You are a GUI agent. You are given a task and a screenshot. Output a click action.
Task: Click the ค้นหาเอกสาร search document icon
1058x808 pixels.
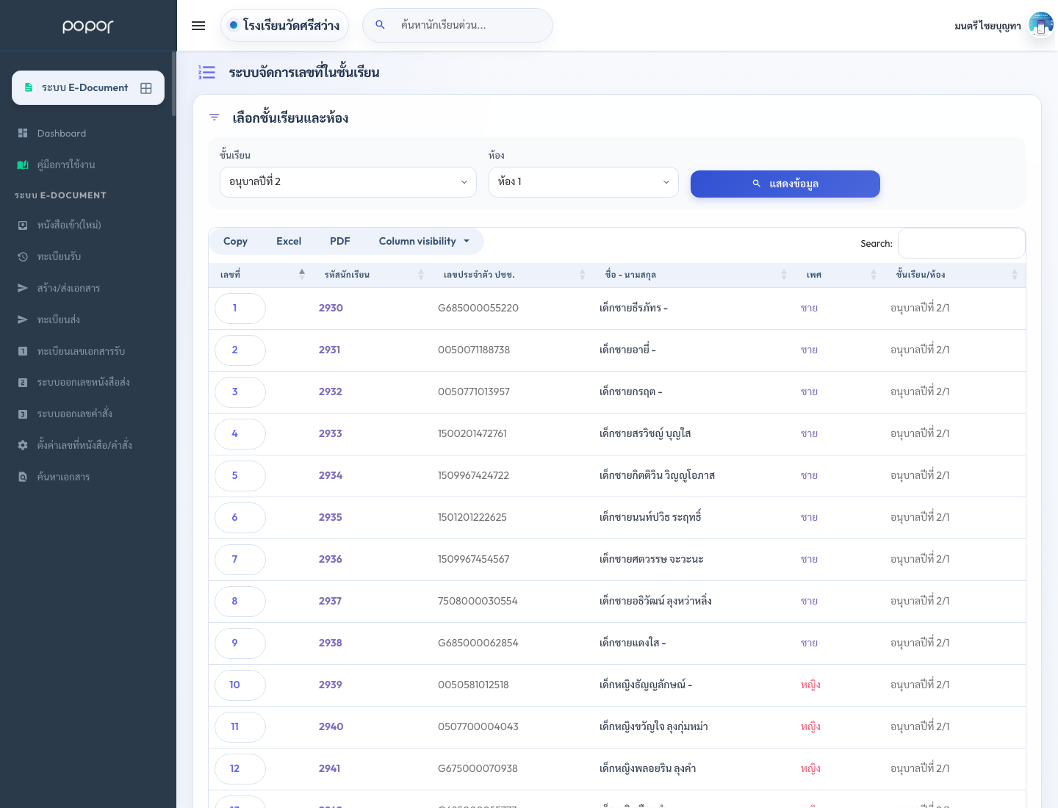(23, 477)
